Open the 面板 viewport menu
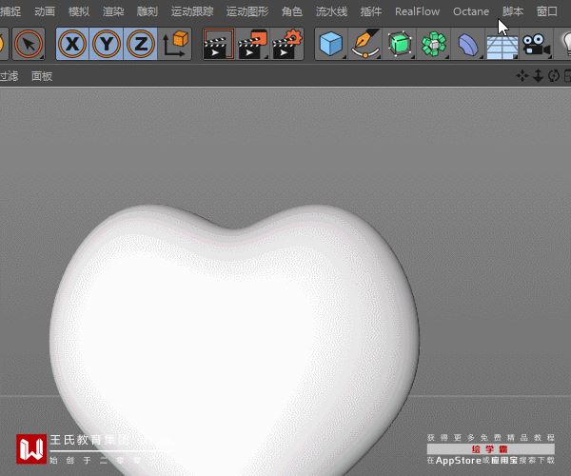The image size is (571, 476). coord(42,76)
